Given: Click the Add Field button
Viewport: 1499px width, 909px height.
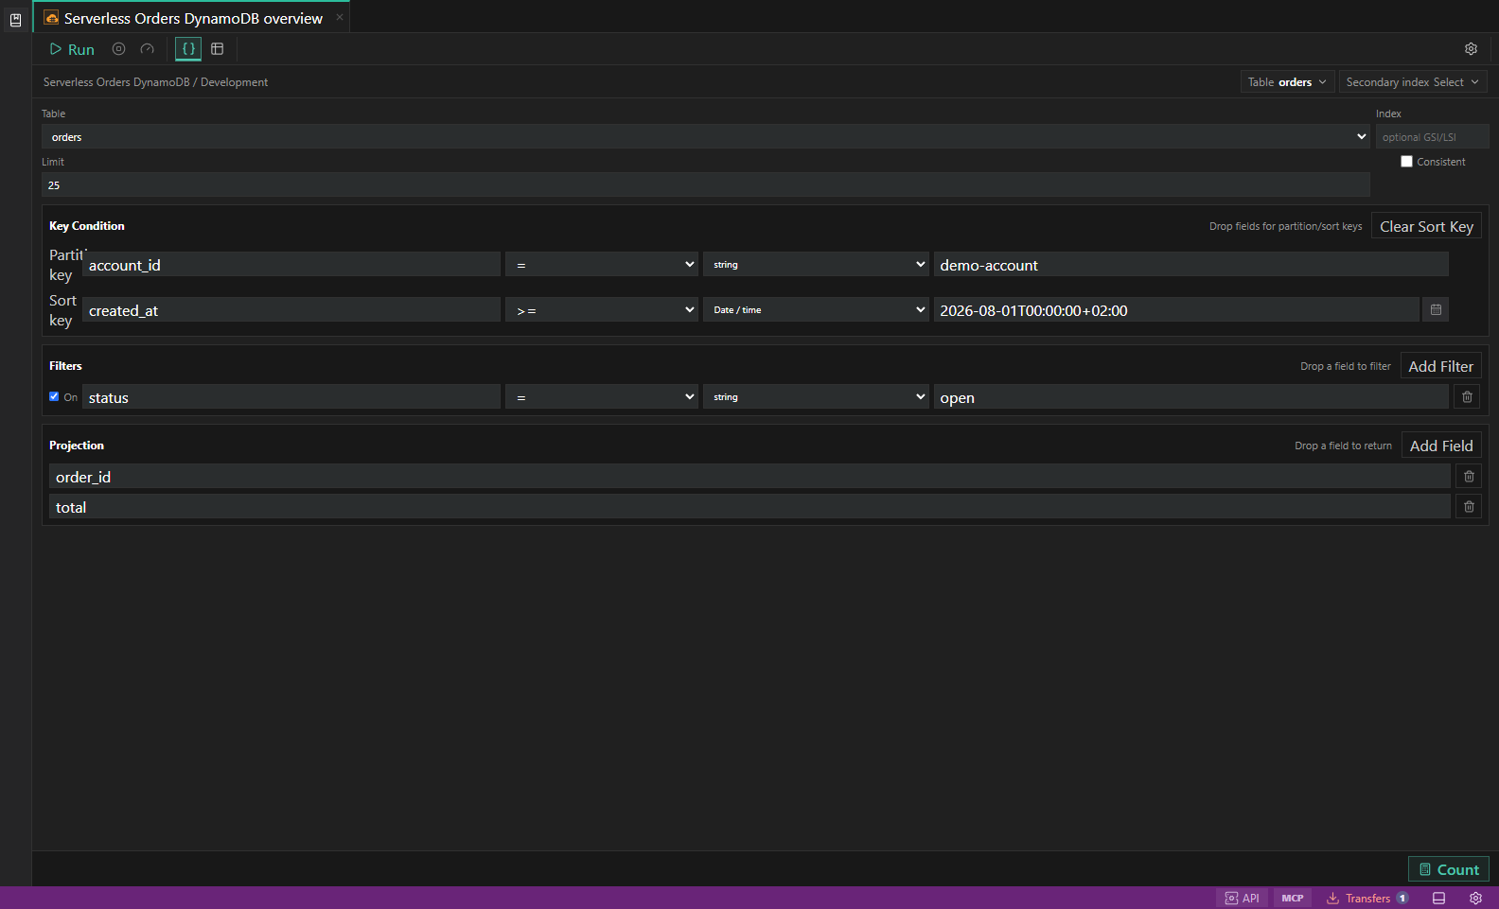Looking at the screenshot, I should coord(1441,446).
